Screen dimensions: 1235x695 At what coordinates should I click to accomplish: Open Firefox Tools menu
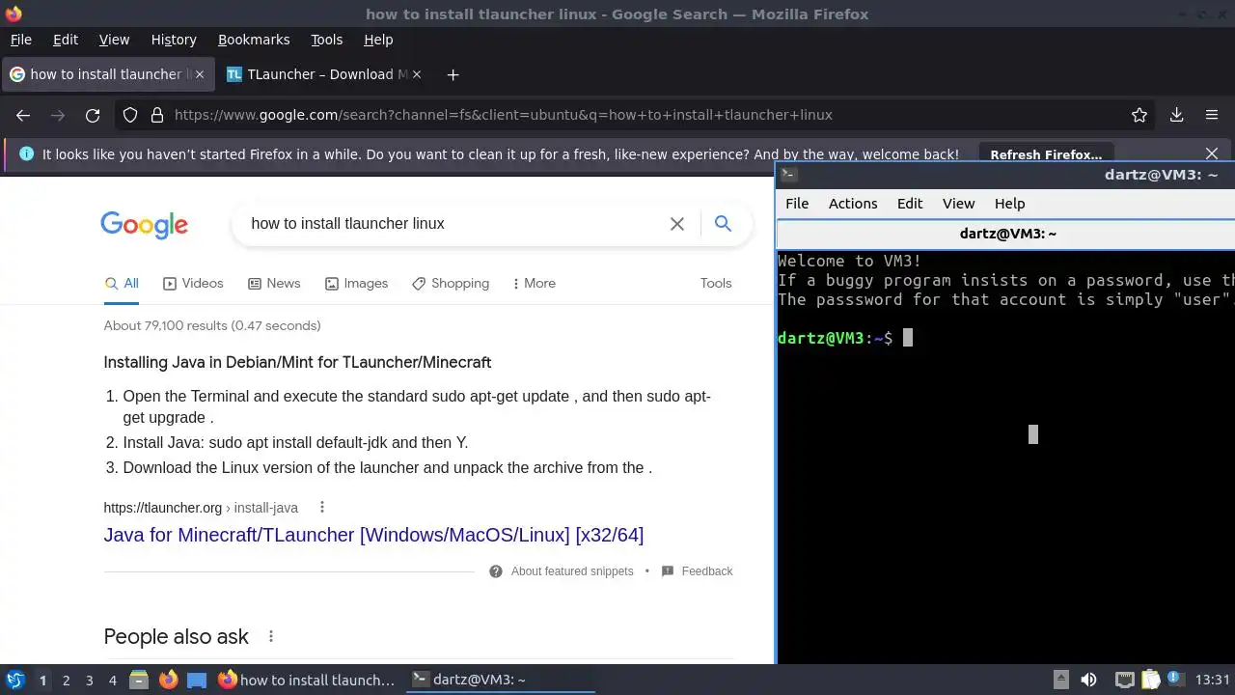point(326,40)
